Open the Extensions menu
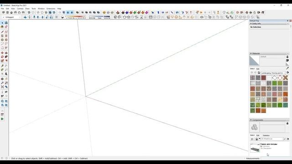The height and width of the screenshot is (164, 292). click(x=51, y=9)
